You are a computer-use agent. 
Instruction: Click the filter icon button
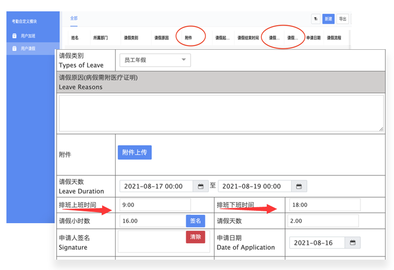pyautogui.click(x=316, y=19)
